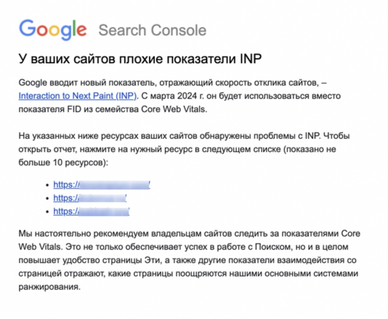Click the paragraph starting 'Google вводит новый показатель'
This screenshot has height=319, width=388.
(180, 96)
